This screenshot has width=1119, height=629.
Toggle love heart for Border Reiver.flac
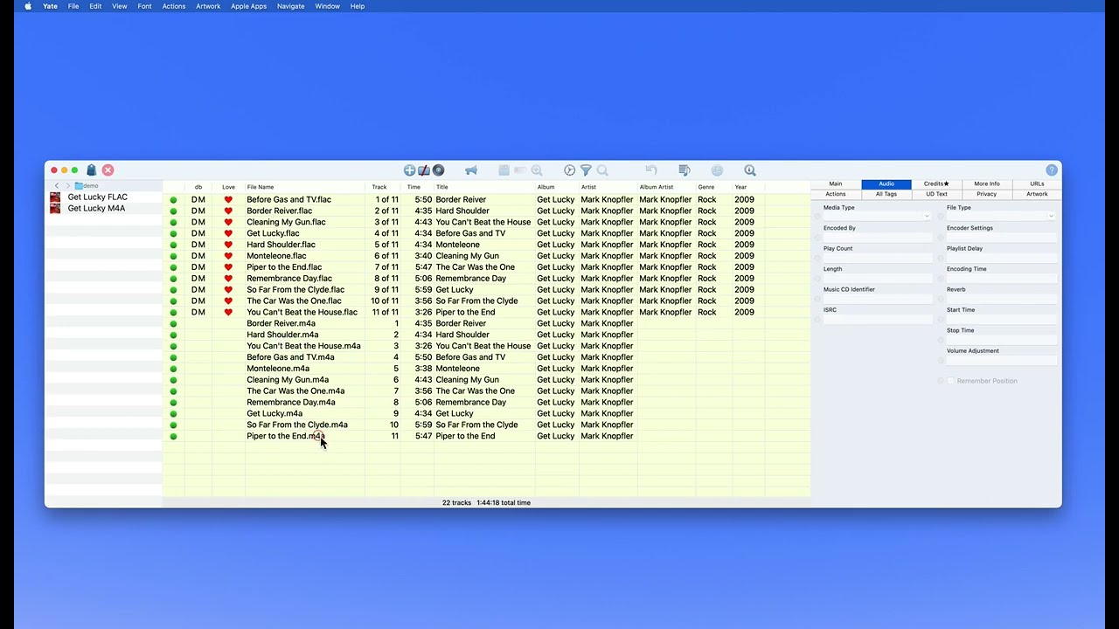228,211
